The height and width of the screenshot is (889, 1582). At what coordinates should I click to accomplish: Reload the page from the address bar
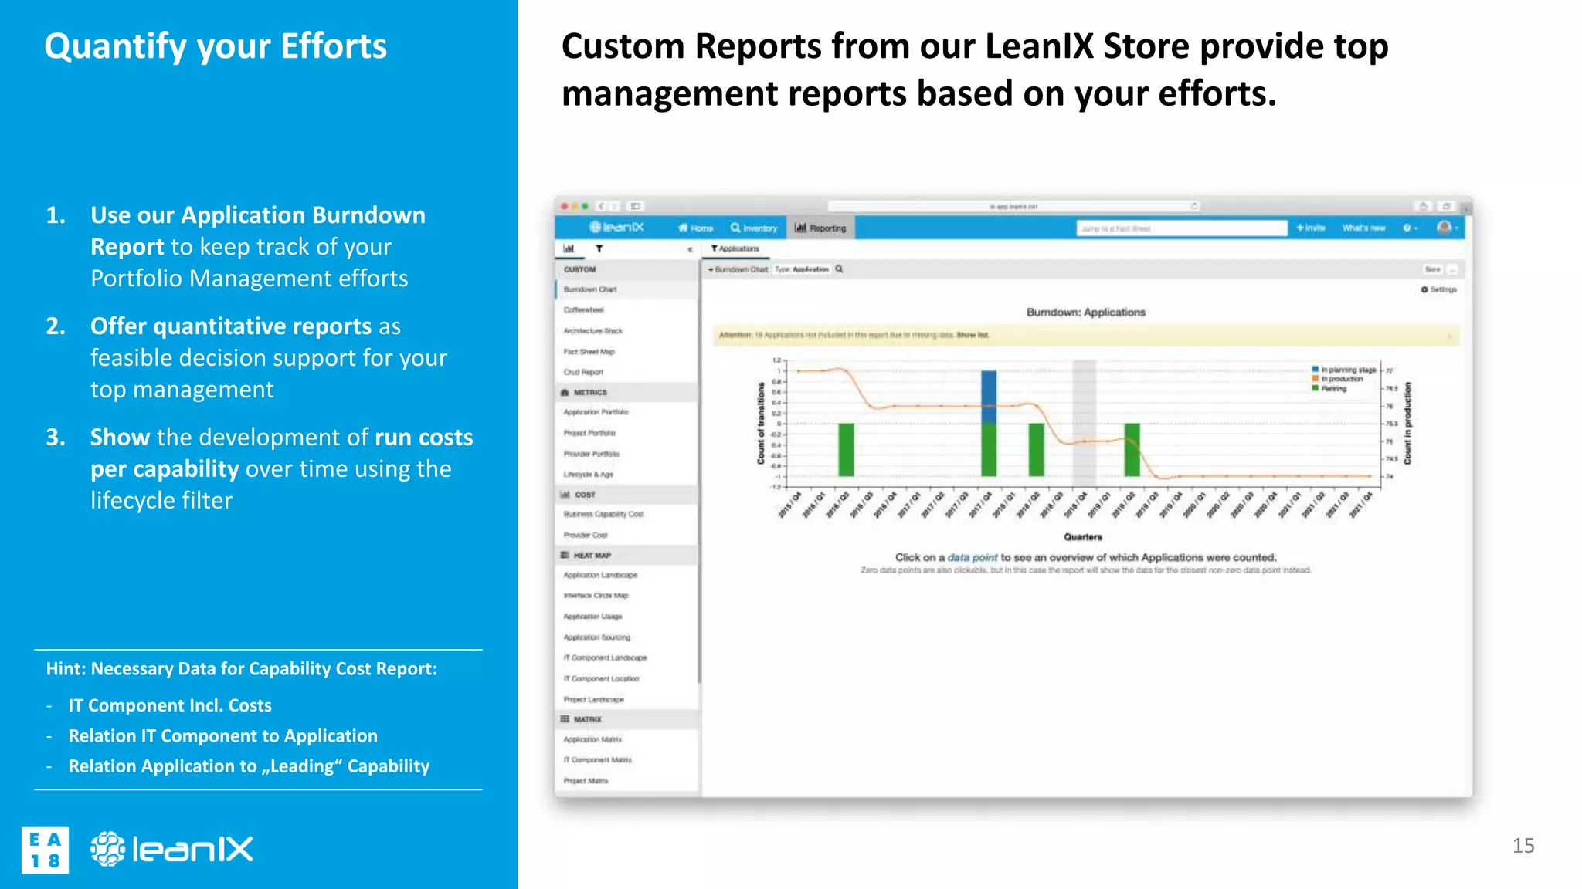tap(1193, 206)
